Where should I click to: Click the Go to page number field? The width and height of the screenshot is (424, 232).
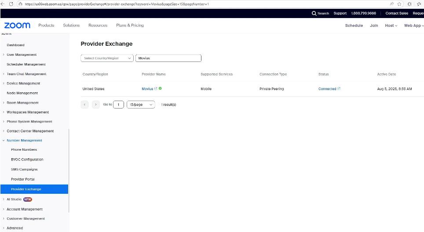click(x=118, y=105)
